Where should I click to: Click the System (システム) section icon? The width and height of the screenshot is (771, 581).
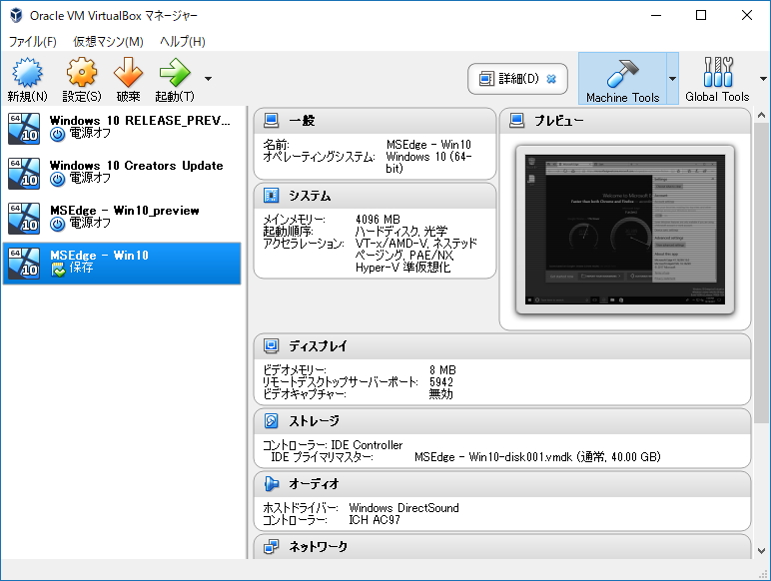pos(271,195)
